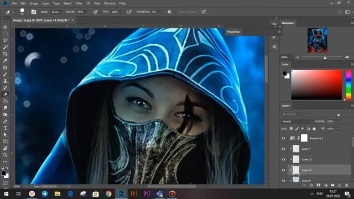Select the Brush tool in toolbox
The image size is (354, 199).
tap(5, 74)
